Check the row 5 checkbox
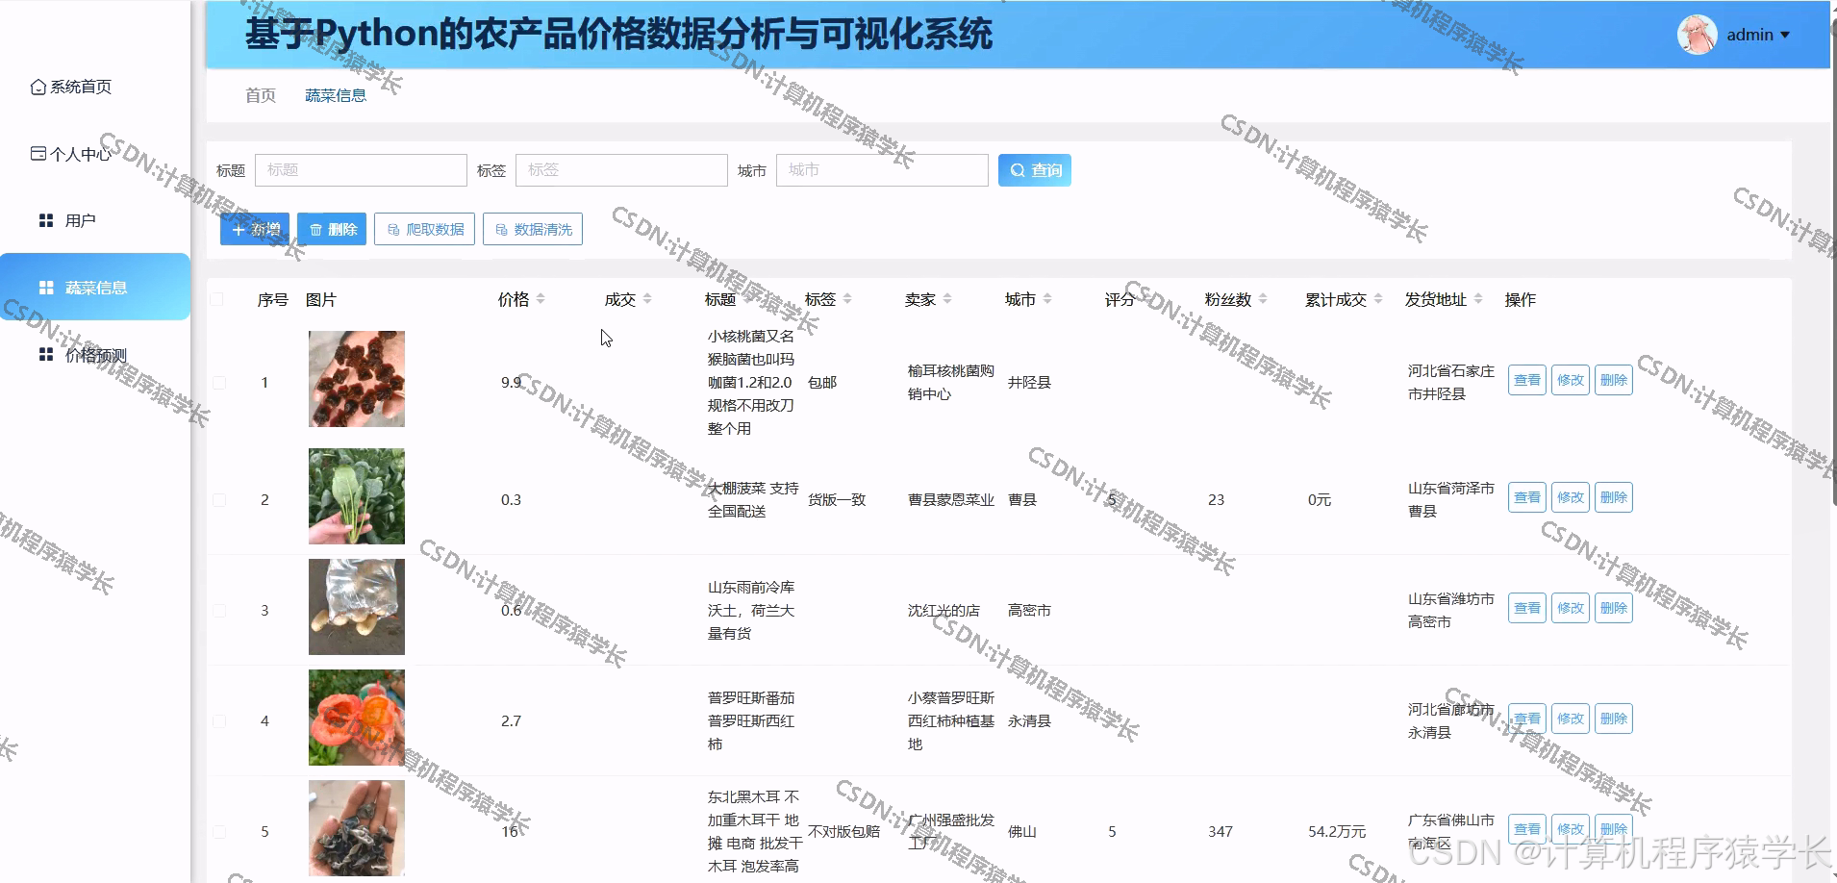Viewport: 1837px width, 883px height. point(219,831)
